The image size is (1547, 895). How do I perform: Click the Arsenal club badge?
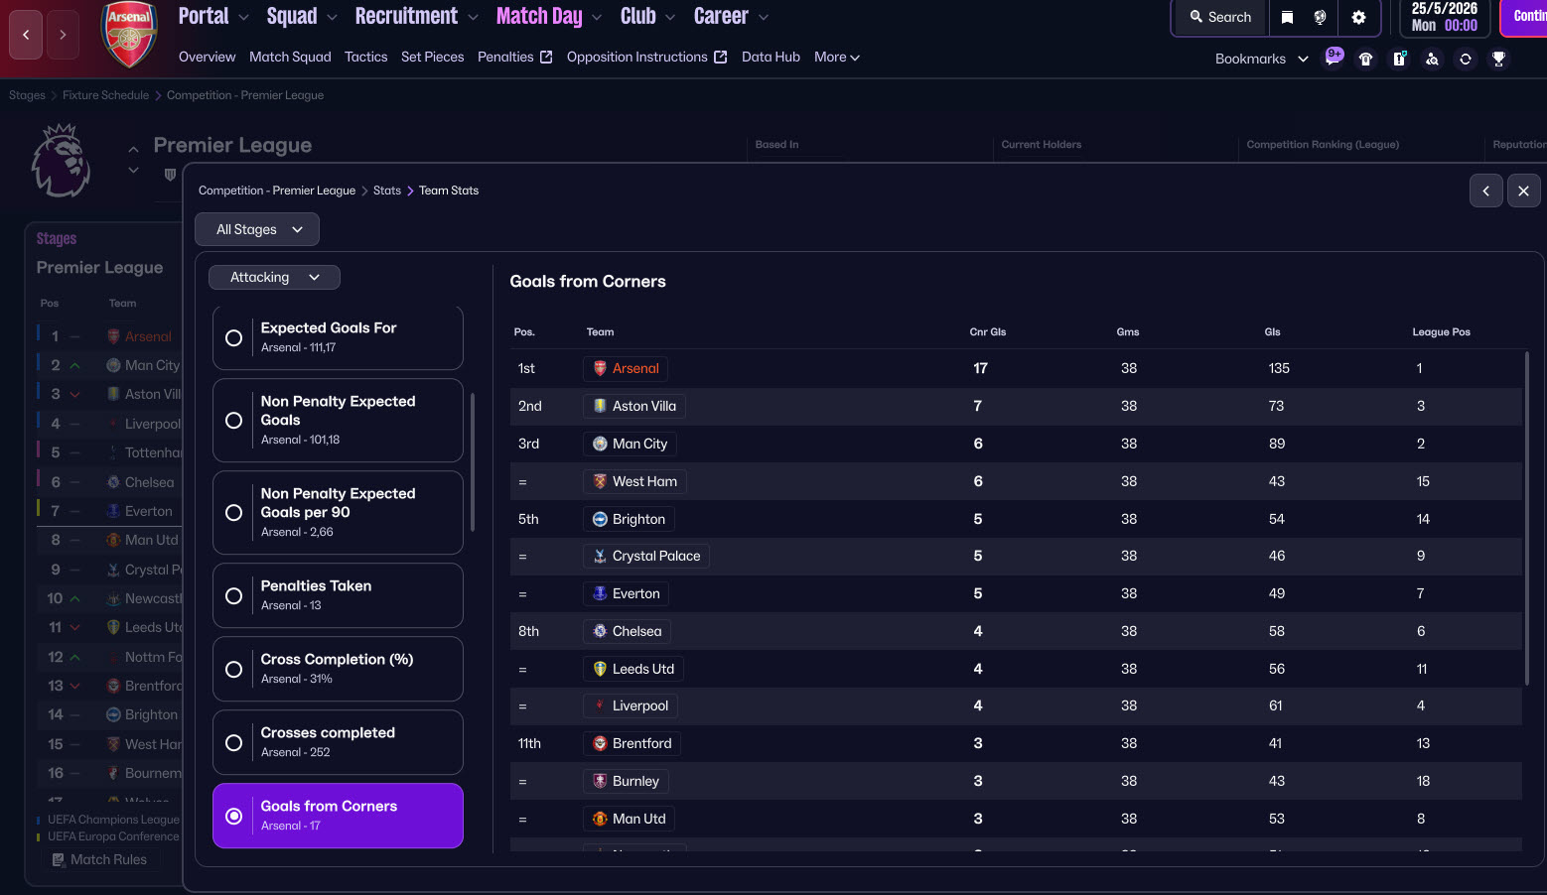pyautogui.click(x=129, y=35)
